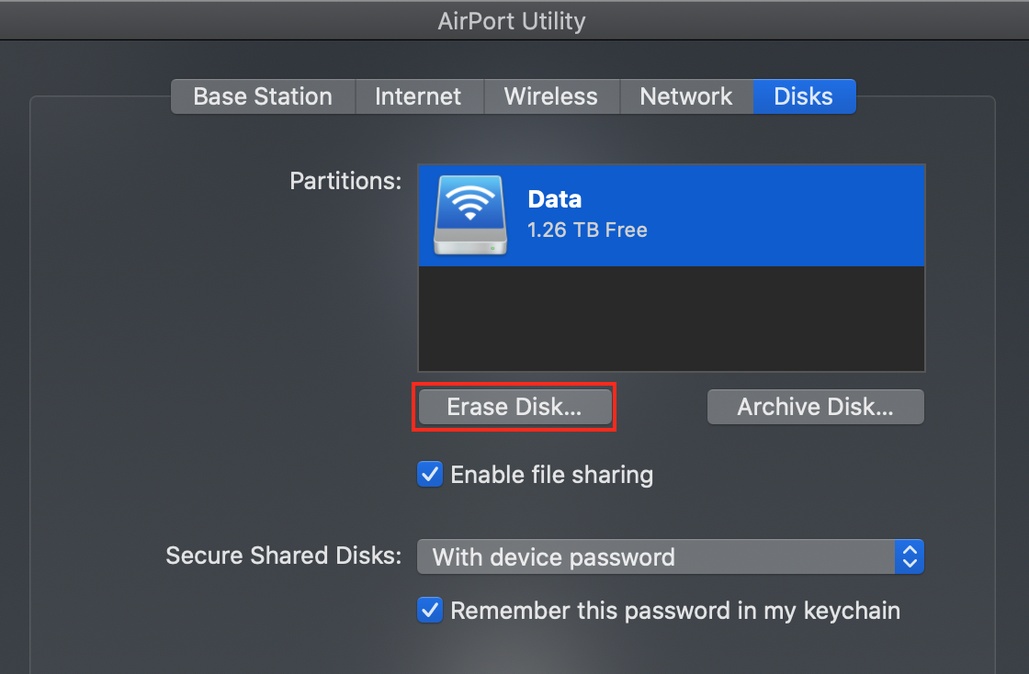Screen dimensions: 1029x674
Task: Select the Disks tab
Action: [x=803, y=96]
